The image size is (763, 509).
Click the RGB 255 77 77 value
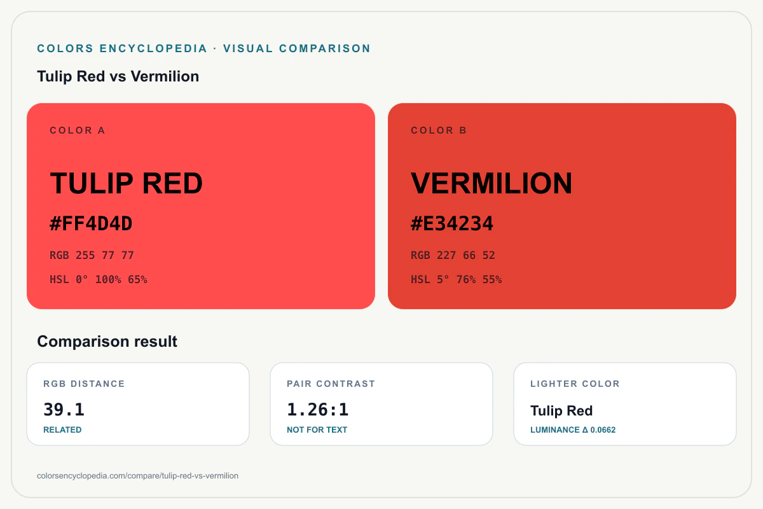[x=92, y=256]
